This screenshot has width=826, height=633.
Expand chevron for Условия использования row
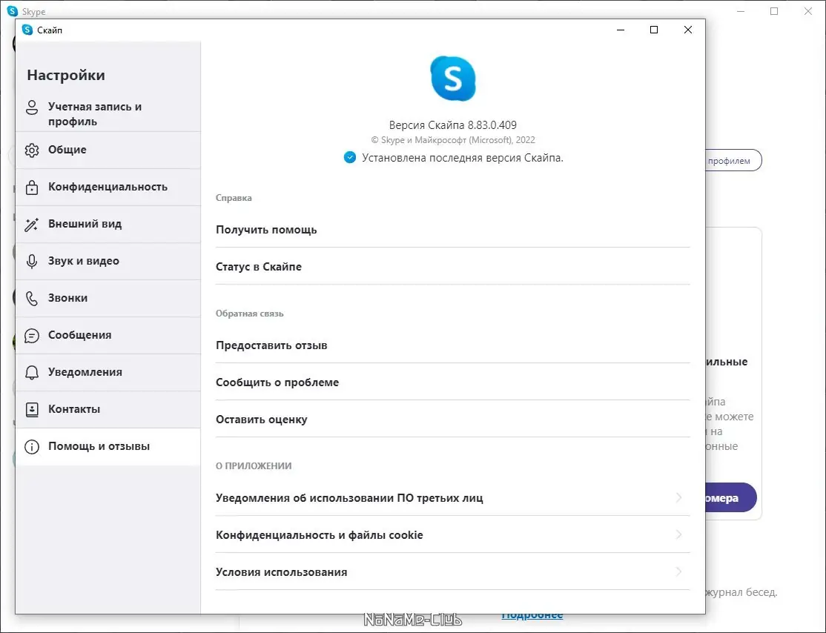click(x=679, y=572)
